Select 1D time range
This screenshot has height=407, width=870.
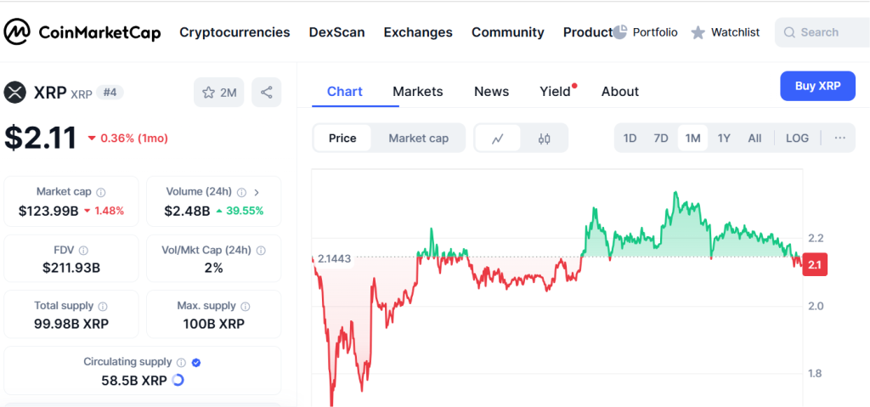coord(630,138)
